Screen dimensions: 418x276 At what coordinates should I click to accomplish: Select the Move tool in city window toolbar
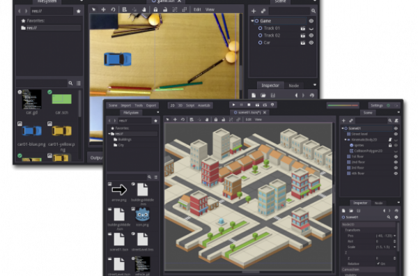pyautogui.click(x=175, y=119)
